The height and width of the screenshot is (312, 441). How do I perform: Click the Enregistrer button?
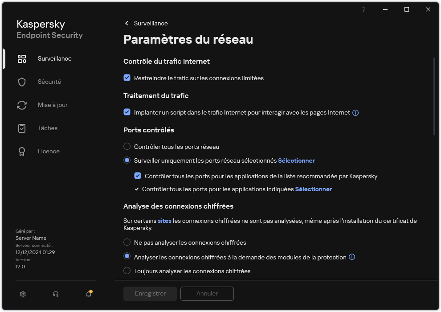[150, 293]
